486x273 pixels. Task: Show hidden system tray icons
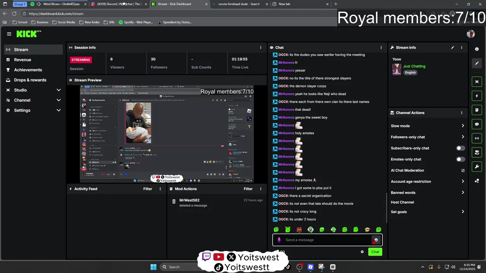pyautogui.click(x=423, y=267)
